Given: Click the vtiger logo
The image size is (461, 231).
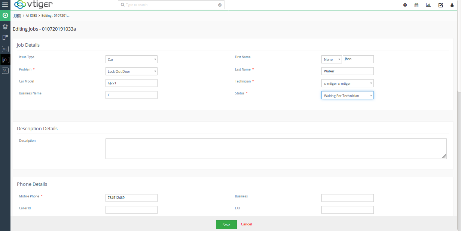Looking at the screenshot, I should 33,5.
